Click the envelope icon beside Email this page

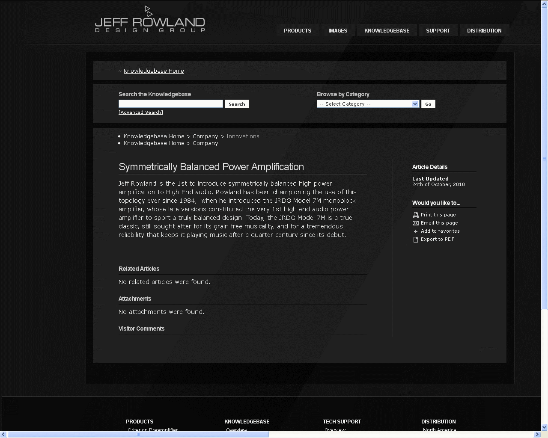coord(415,223)
